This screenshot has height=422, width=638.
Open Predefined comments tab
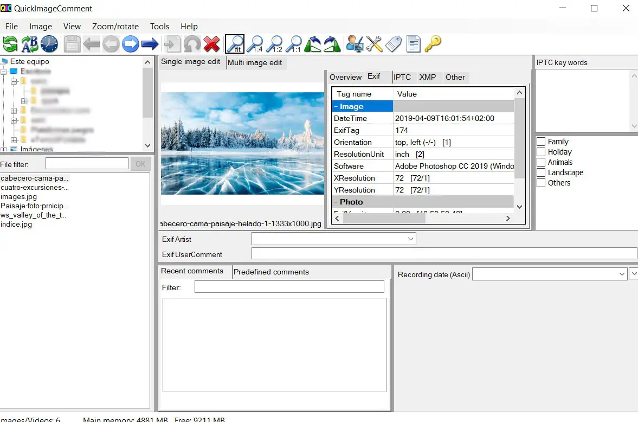271,272
